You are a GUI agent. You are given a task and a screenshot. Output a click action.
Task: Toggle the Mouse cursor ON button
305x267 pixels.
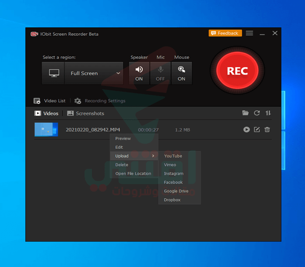point(182,73)
